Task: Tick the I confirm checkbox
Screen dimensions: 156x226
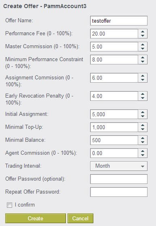Action: pos(9,205)
